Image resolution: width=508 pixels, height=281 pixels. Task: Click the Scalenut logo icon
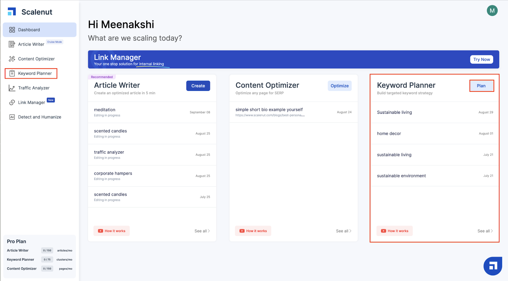12,12
